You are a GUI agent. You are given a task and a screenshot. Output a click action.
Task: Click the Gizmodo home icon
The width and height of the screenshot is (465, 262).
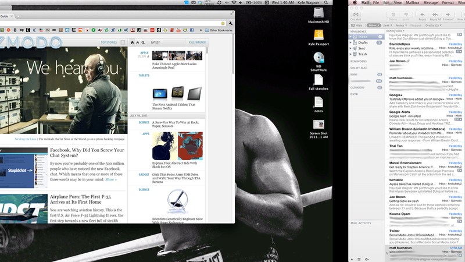tap(133, 43)
